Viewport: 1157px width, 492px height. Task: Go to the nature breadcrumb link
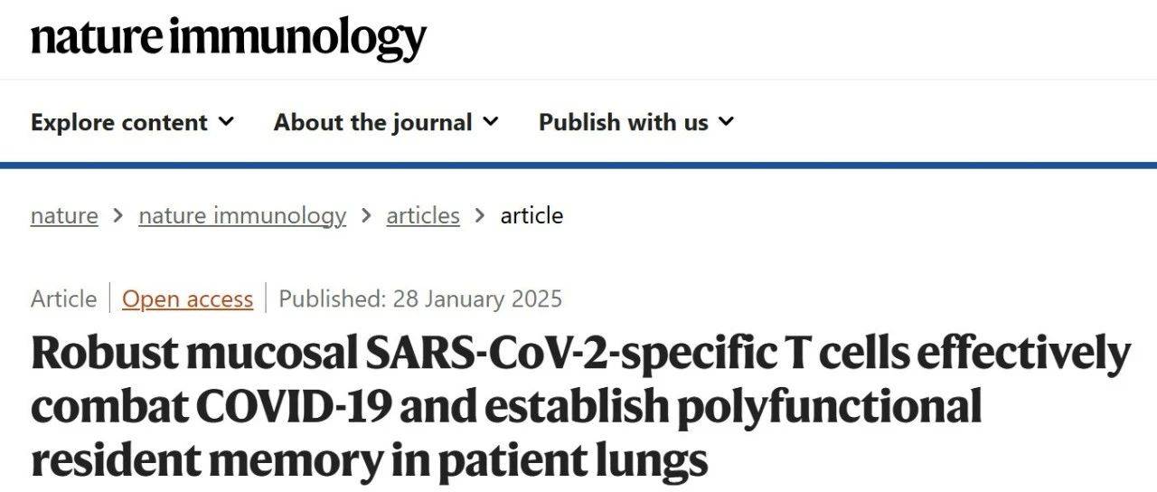[64, 215]
